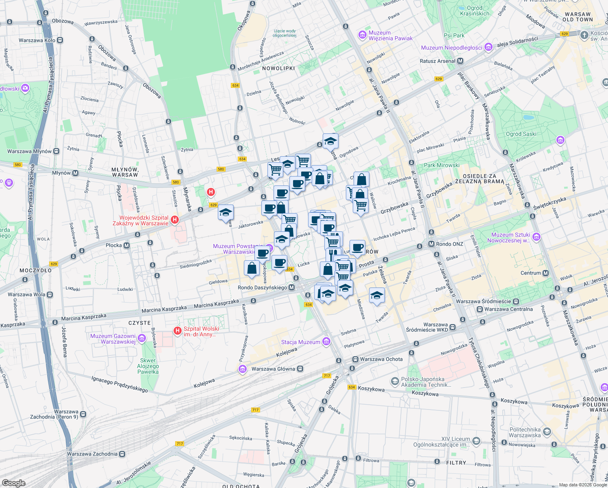Select the 634 route shield near Okopowa
Viewport: 608px width, 488px height.
[235, 85]
